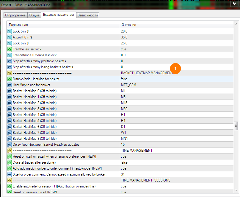Click the scrollbar up arrow
240x197 pixels.
pos(236,24)
